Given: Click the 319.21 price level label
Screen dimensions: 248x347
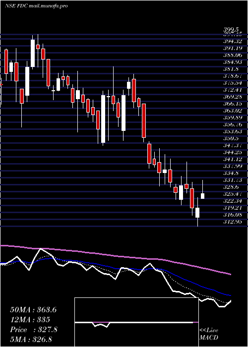Looking at the screenshot, I should [233, 208].
